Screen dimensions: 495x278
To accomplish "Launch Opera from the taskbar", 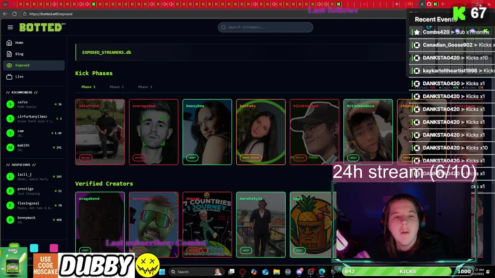I will [x=242, y=272].
